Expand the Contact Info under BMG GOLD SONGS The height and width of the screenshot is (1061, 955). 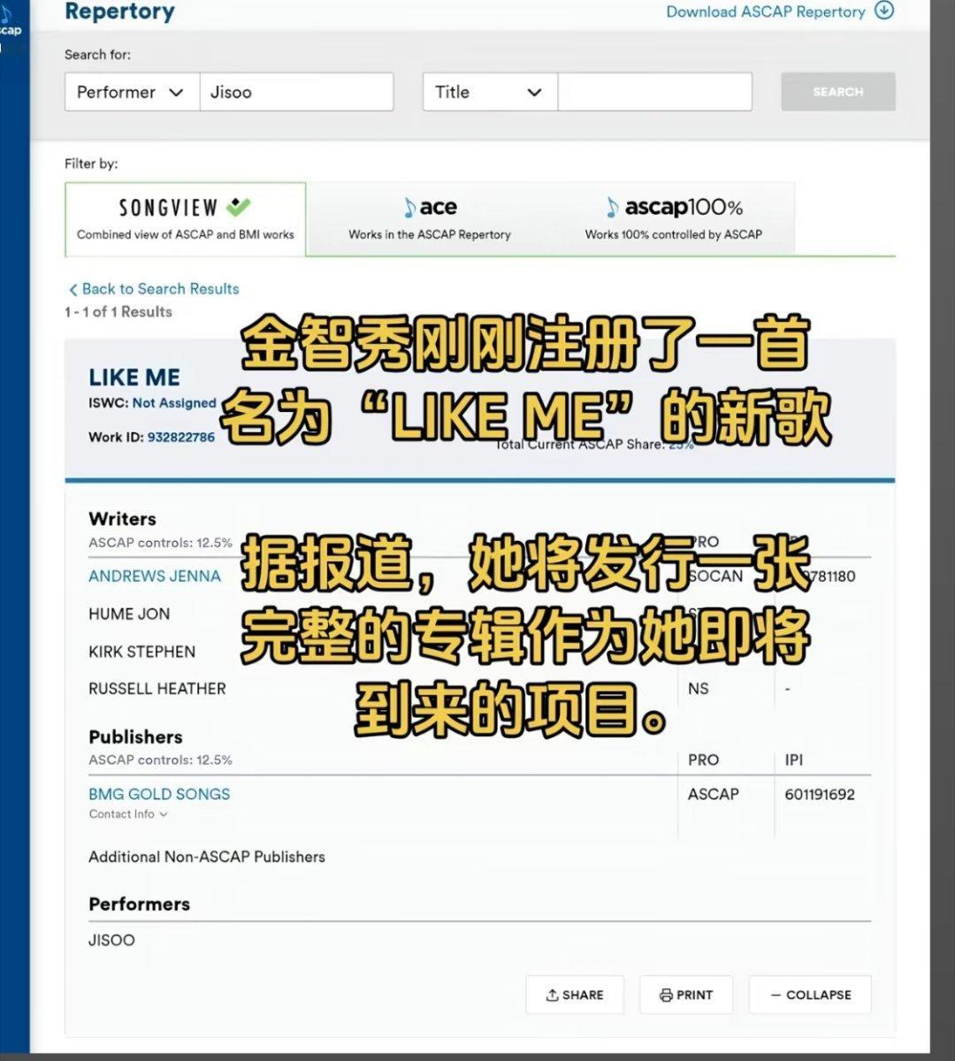(x=126, y=813)
